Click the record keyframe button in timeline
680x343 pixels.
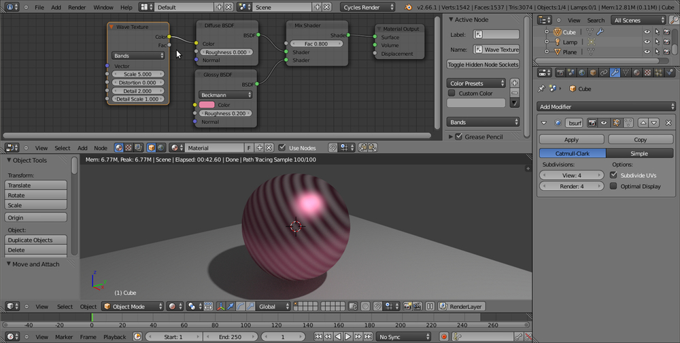click(444, 337)
